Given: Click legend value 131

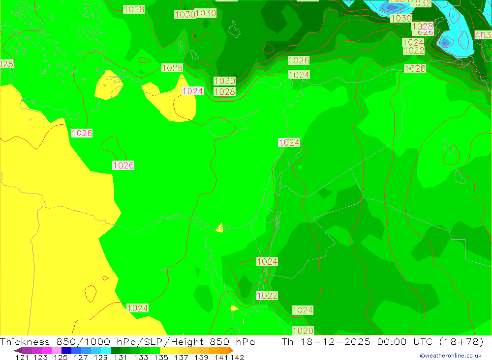Looking at the screenshot, I should pyautogui.click(x=121, y=357).
